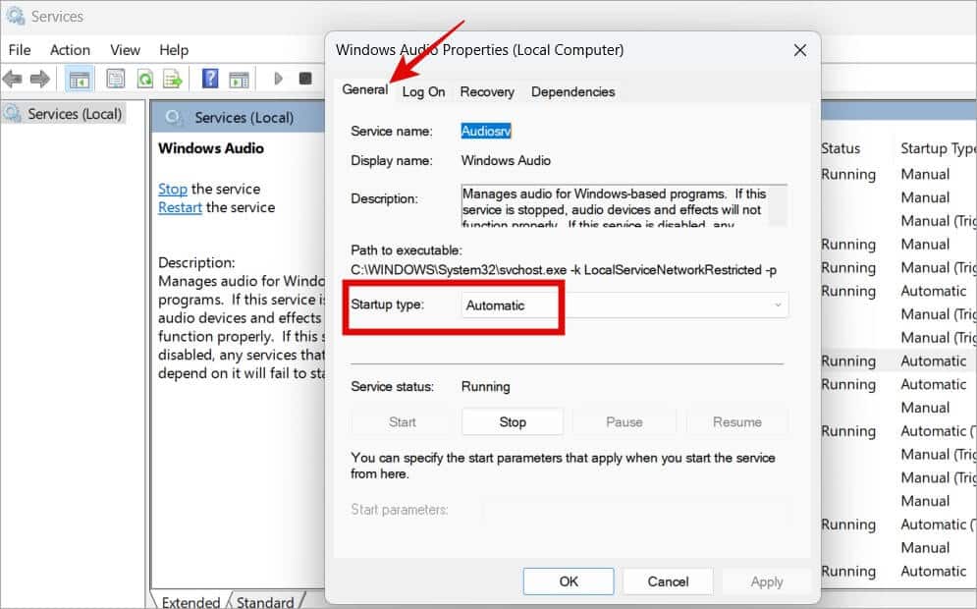
Task: Sort services by the Startup Type column header
Action: pyautogui.click(x=938, y=148)
